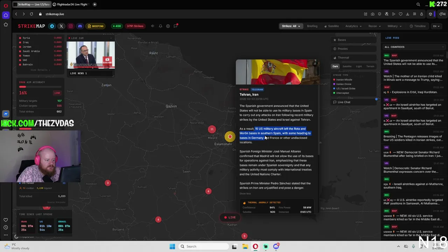448x252 pixels.
Task: Mute the site sound via speaker icon
Action: tap(153, 26)
